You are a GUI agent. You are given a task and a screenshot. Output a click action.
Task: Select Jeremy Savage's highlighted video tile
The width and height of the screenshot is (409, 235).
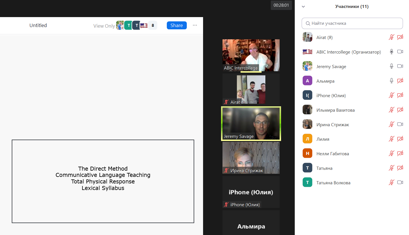[251, 124]
